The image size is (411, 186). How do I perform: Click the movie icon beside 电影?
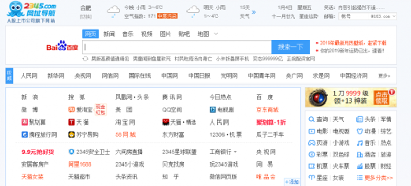click(311, 131)
